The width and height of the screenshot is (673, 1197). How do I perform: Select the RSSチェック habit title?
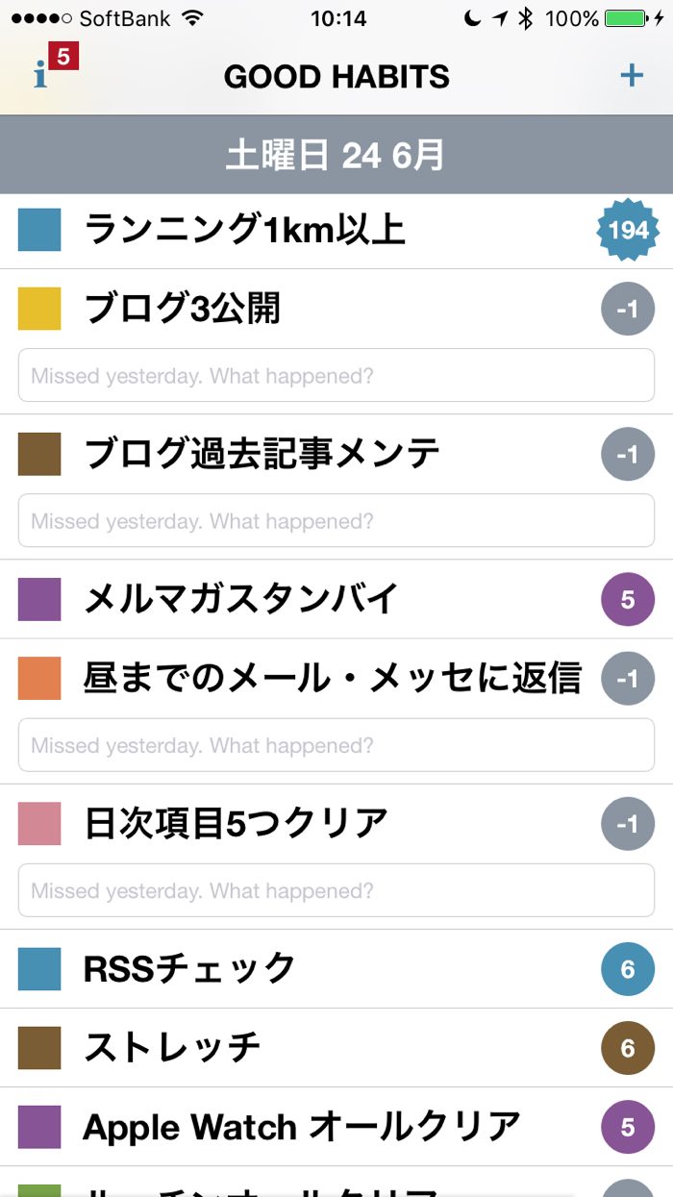point(189,969)
